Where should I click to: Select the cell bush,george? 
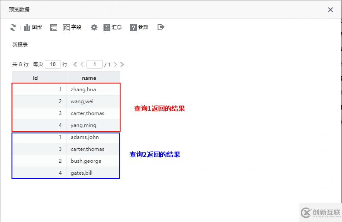coord(93,161)
